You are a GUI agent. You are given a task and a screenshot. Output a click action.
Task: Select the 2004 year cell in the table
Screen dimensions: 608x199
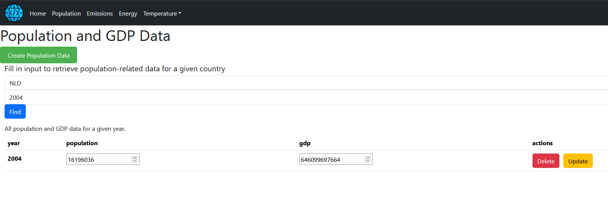point(14,159)
